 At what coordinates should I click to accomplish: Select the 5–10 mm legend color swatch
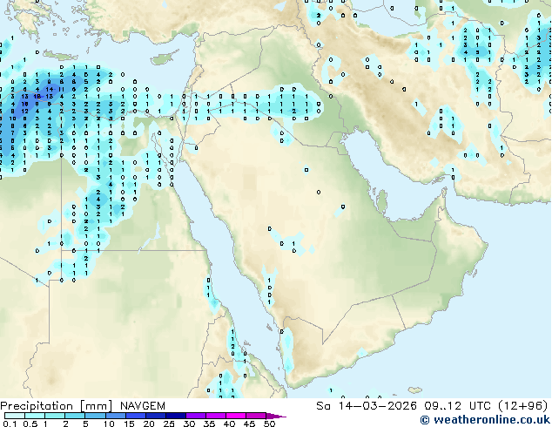pos(96,416)
